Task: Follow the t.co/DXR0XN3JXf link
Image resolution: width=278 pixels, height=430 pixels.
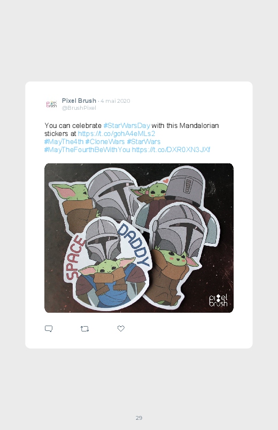Action: point(171,149)
